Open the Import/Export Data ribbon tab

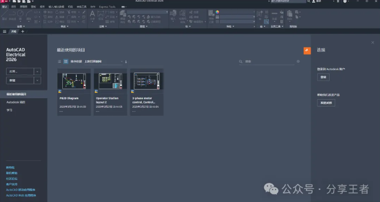point(56,7)
